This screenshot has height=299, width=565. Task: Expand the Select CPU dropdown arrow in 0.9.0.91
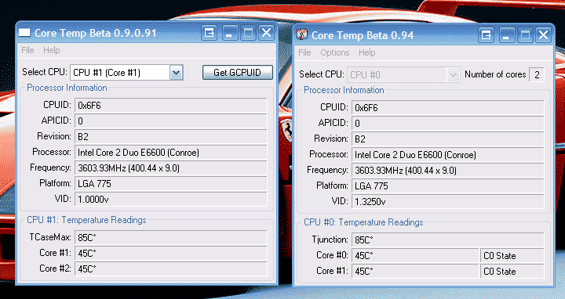click(x=177, y=73)
